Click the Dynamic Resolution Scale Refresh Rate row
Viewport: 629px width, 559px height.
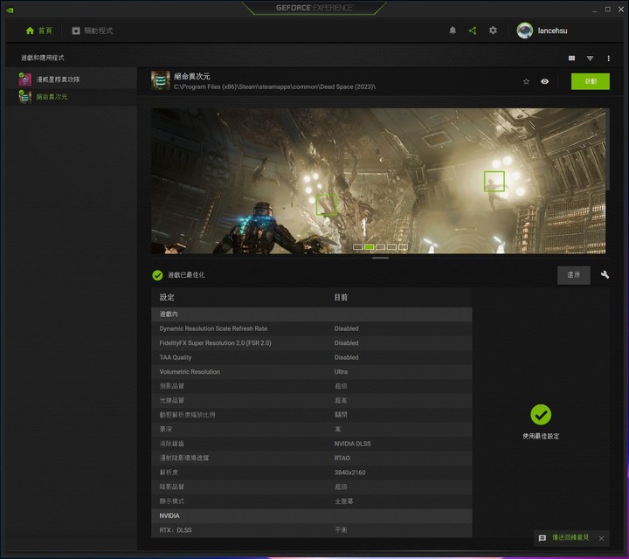click(312, 328)
